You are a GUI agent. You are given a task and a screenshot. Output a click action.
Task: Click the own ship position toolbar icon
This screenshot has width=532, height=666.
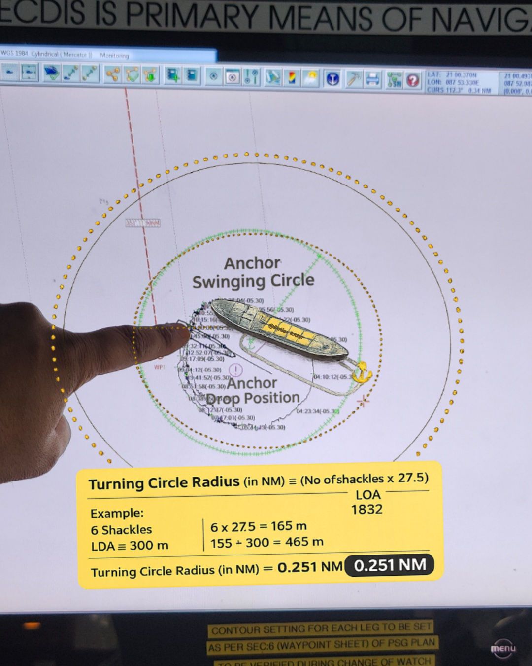tap(9, 73)
